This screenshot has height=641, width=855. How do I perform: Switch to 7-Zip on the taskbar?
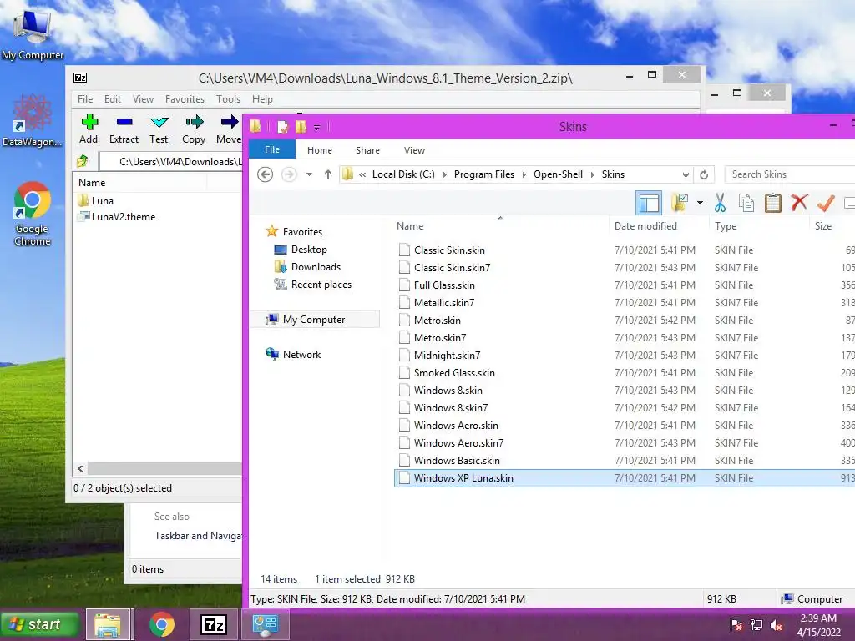213,624
